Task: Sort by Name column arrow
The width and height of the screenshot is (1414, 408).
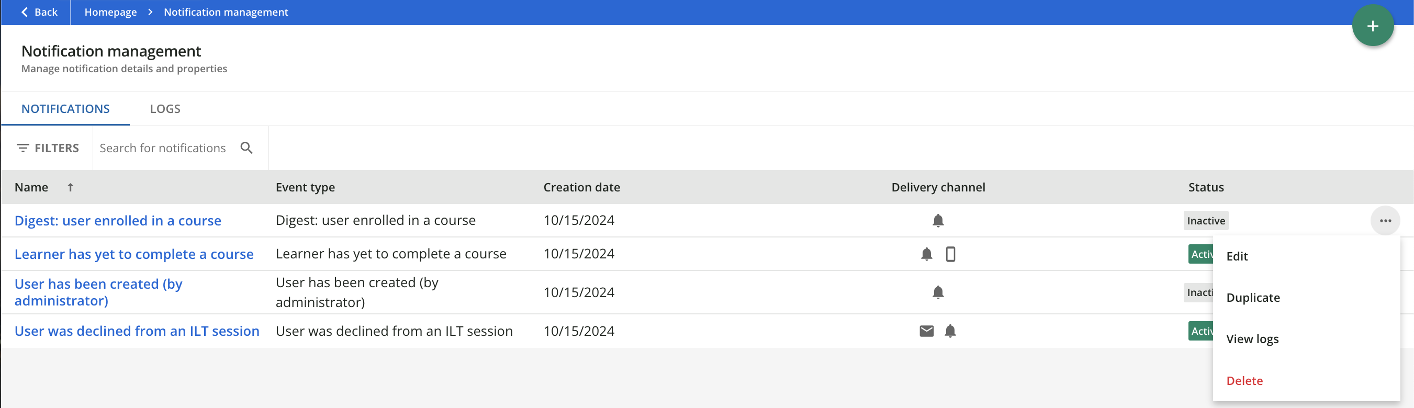Action: pyautogui.click(x=70, y=188)
